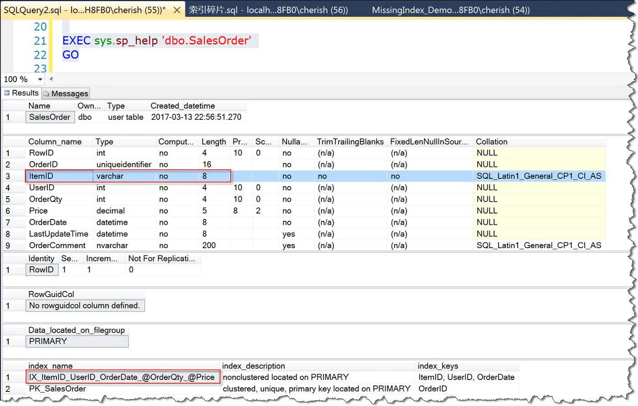Open the MissingIndex_Demo query tab

click(451, 10)
